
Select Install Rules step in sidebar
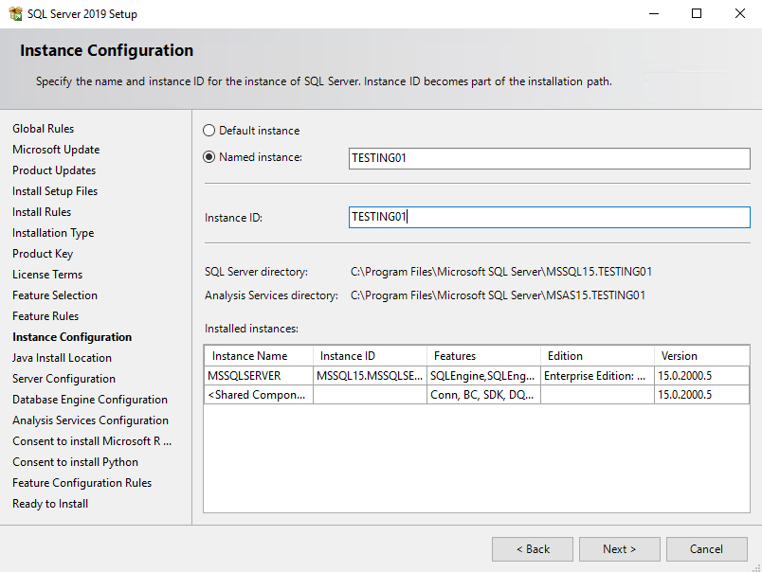point(42,212)
